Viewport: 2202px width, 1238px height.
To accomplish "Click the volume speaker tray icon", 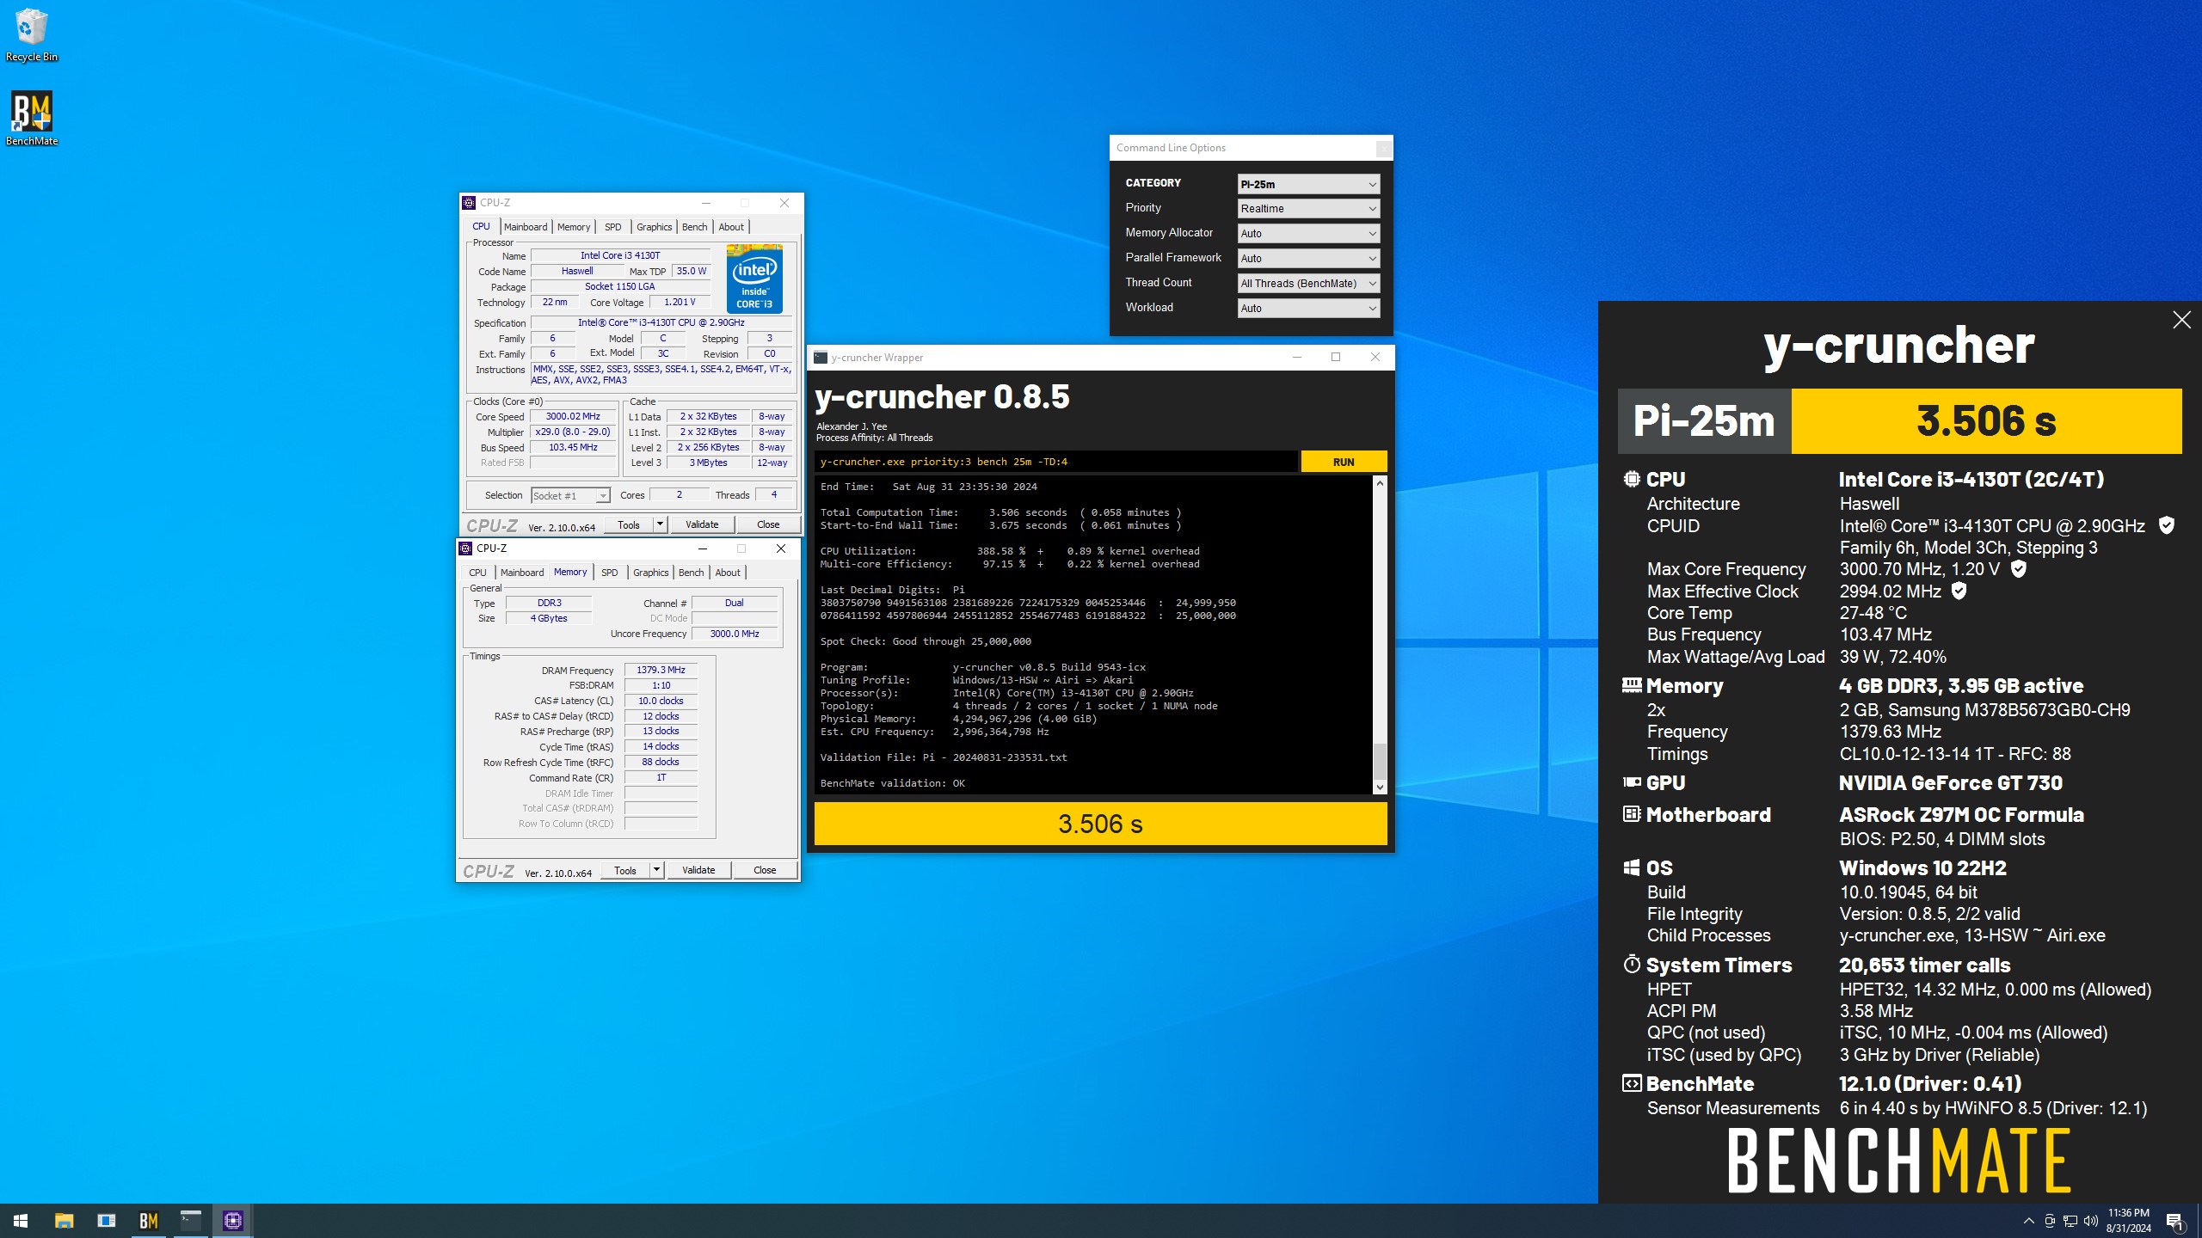I will [2091, 1221].
